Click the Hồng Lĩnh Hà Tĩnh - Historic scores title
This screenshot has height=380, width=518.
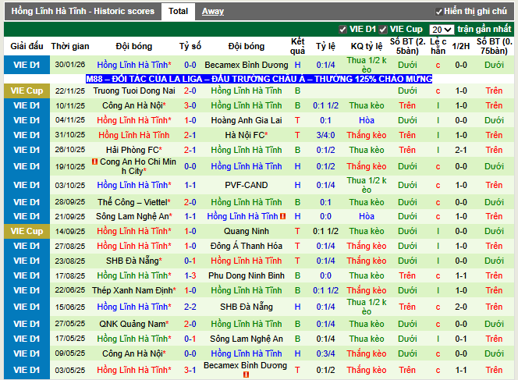83,11
